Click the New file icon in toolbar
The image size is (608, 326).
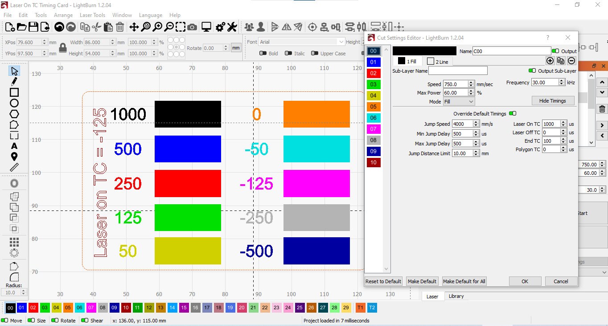click(x=10, y=27)
